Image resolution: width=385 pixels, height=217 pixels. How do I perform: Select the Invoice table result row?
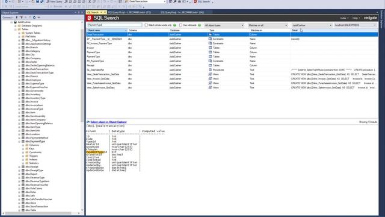point(232,48)
